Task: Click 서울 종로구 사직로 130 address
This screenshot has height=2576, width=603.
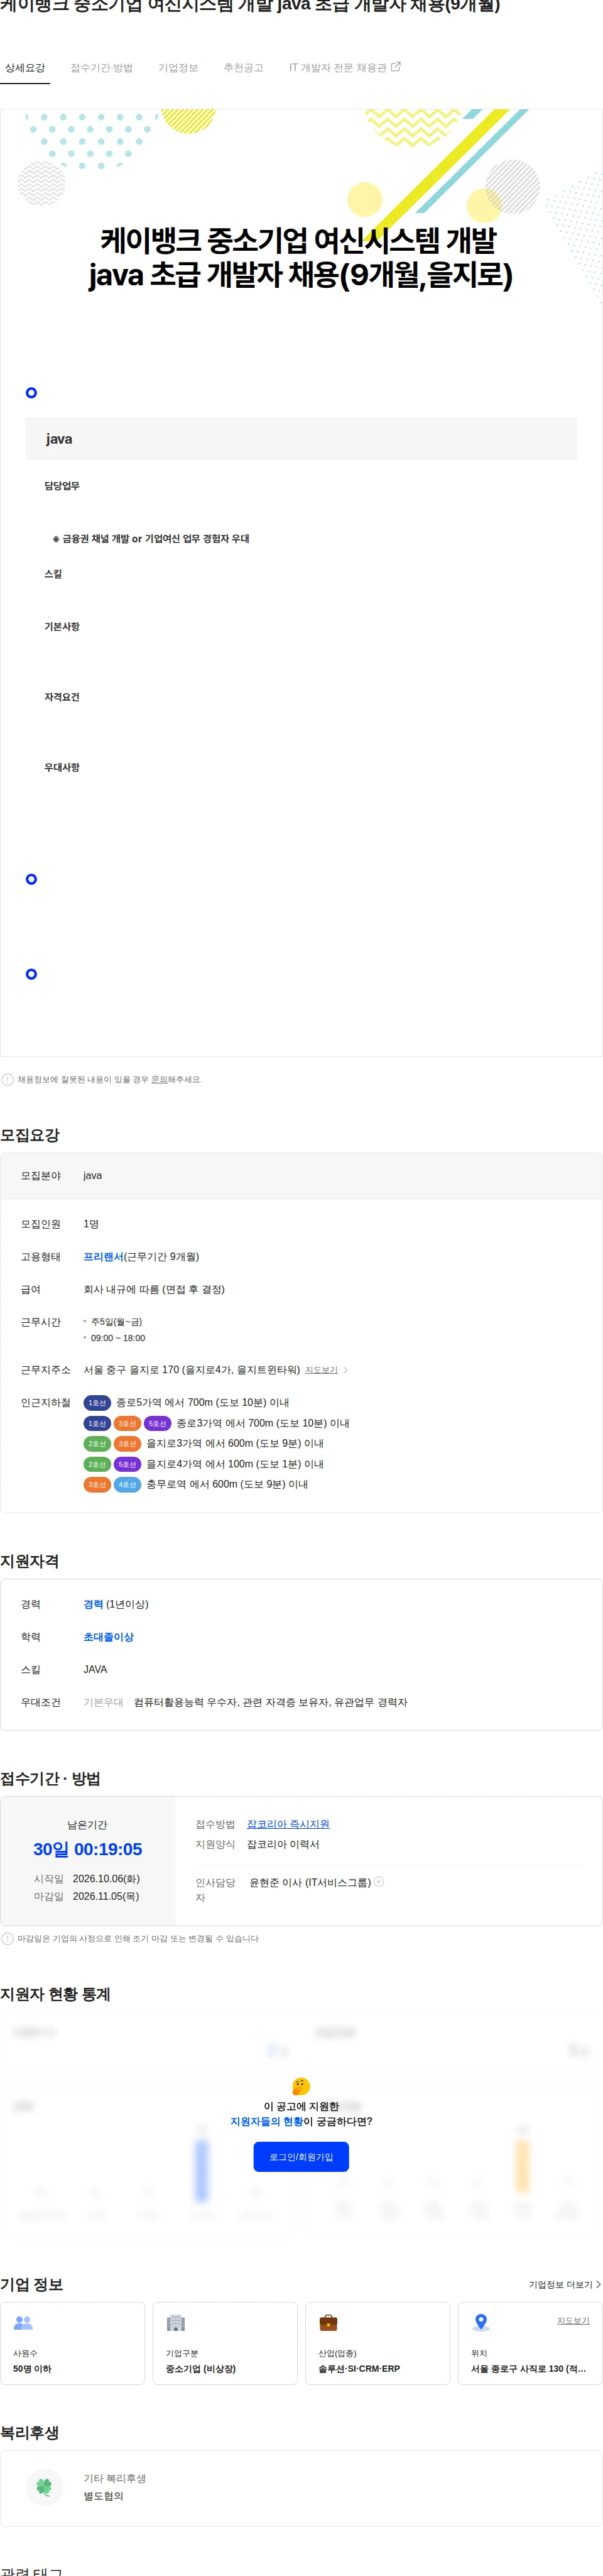Action: point(529,2368)
